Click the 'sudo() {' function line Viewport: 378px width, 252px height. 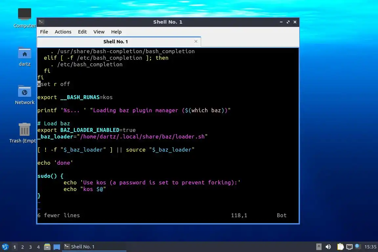pos(51,176)
